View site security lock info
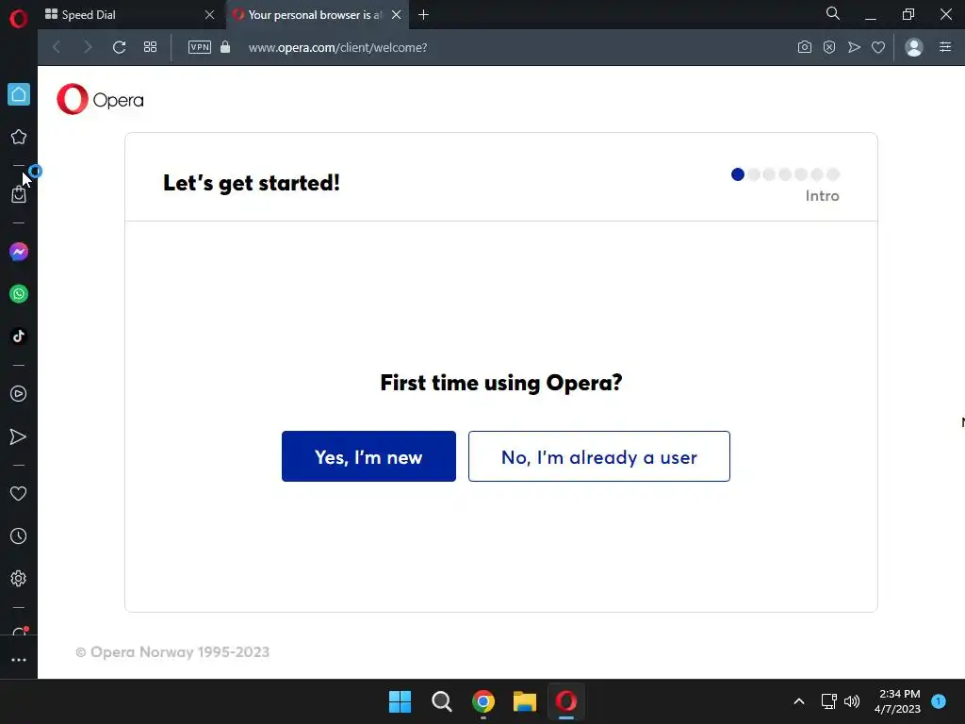Screen dimensions: 965x724 pos(225,47)
